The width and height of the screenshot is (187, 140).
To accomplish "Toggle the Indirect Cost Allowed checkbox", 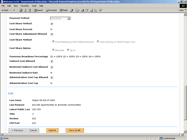I will coord(52,62).
